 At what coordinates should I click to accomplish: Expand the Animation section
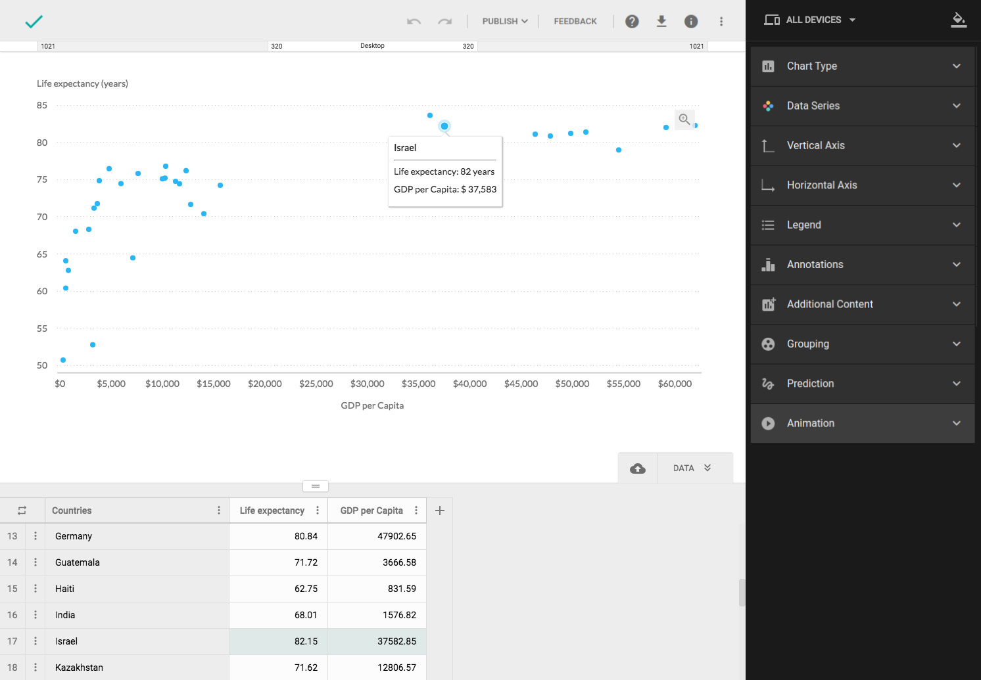tap(862, 424)
